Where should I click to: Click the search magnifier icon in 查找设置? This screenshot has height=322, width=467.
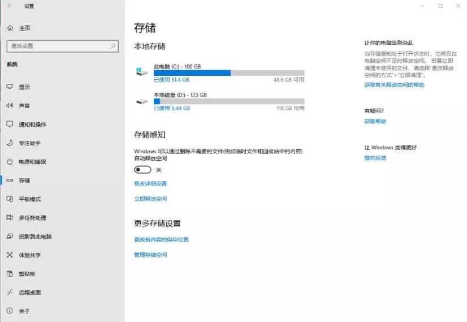(x=113, y=46)
